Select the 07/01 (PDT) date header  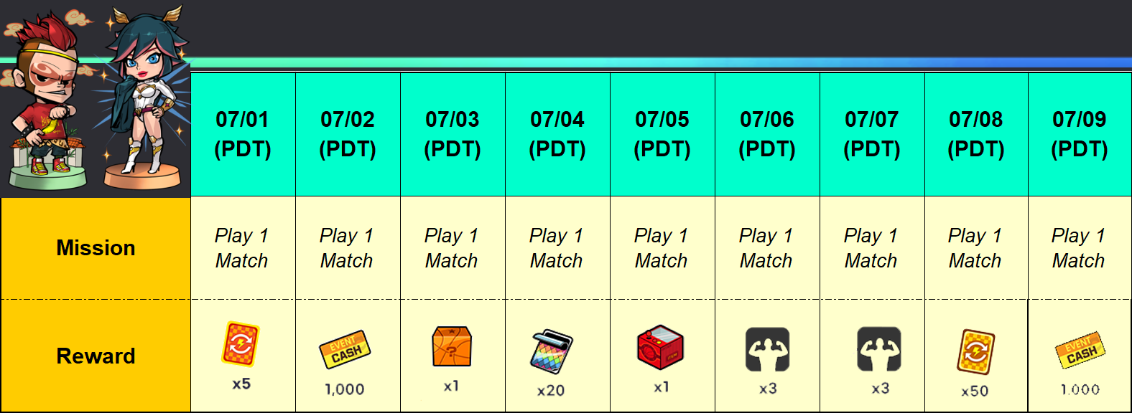[243, 134]
